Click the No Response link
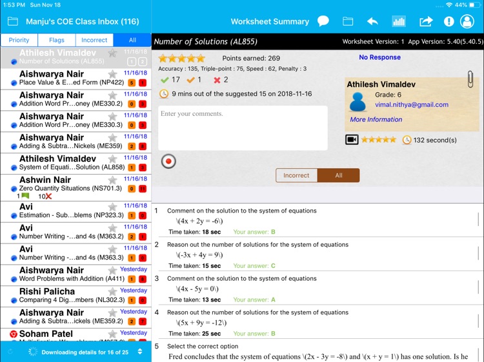This screenshot has width=484, height=362. pos(379,57)
